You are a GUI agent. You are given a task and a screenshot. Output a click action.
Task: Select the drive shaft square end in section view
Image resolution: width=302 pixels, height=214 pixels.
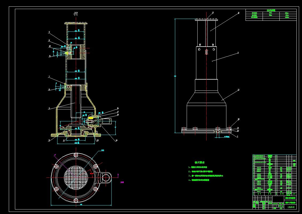pyautogui.click(x=107, y=121)
